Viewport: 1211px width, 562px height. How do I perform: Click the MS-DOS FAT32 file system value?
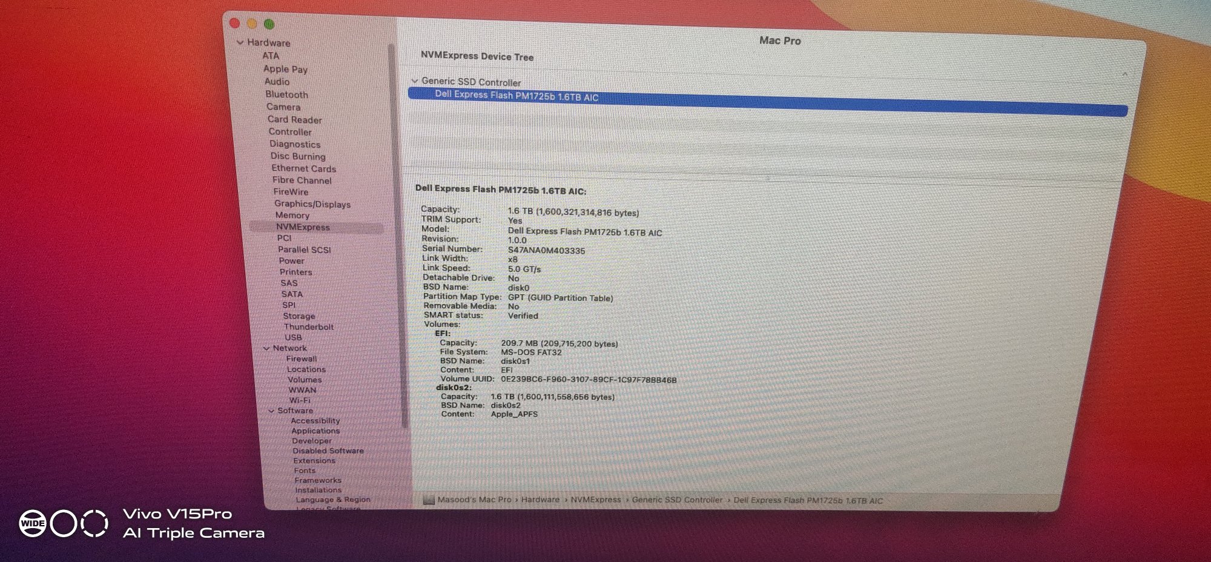[x=531, y=352]
